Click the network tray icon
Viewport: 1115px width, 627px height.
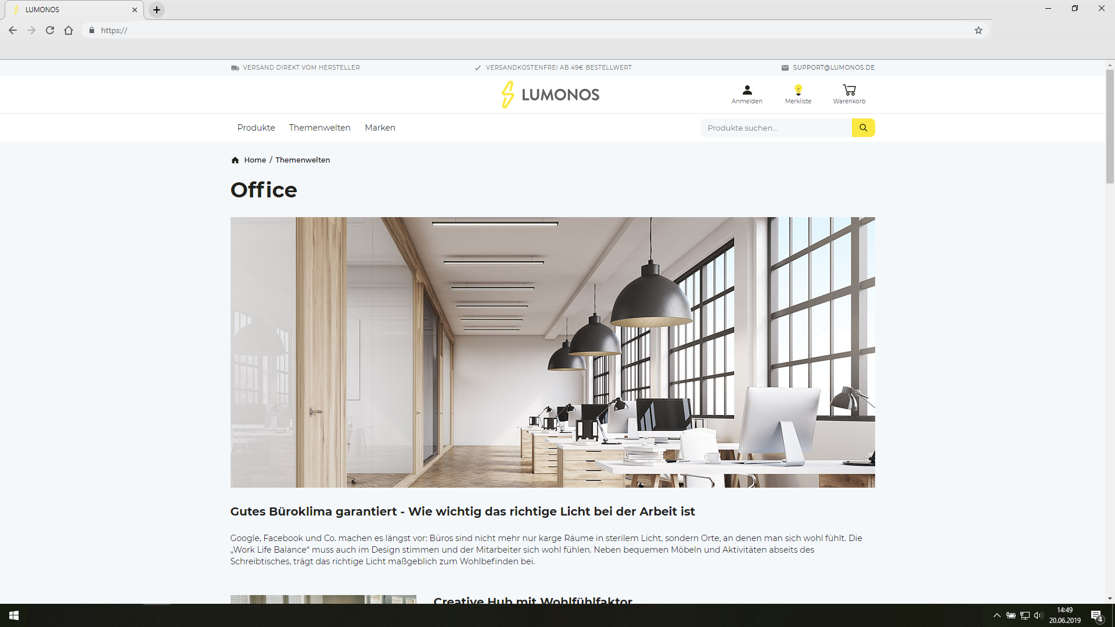1025,615
